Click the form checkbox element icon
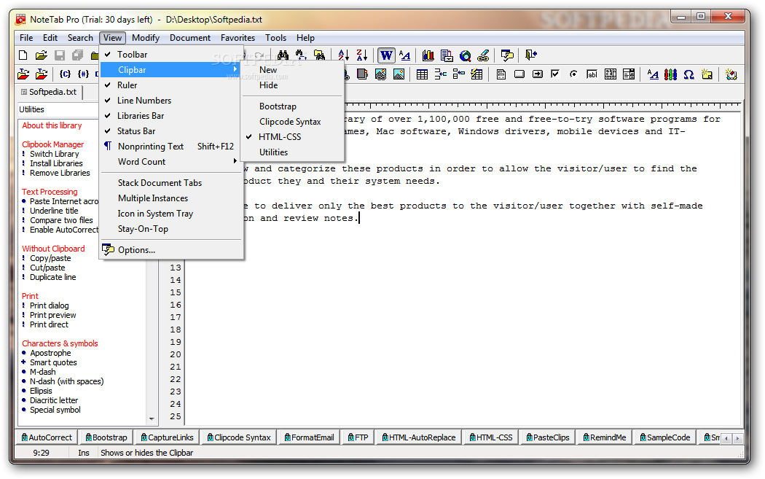765x479 pixels. pos(555,74)
